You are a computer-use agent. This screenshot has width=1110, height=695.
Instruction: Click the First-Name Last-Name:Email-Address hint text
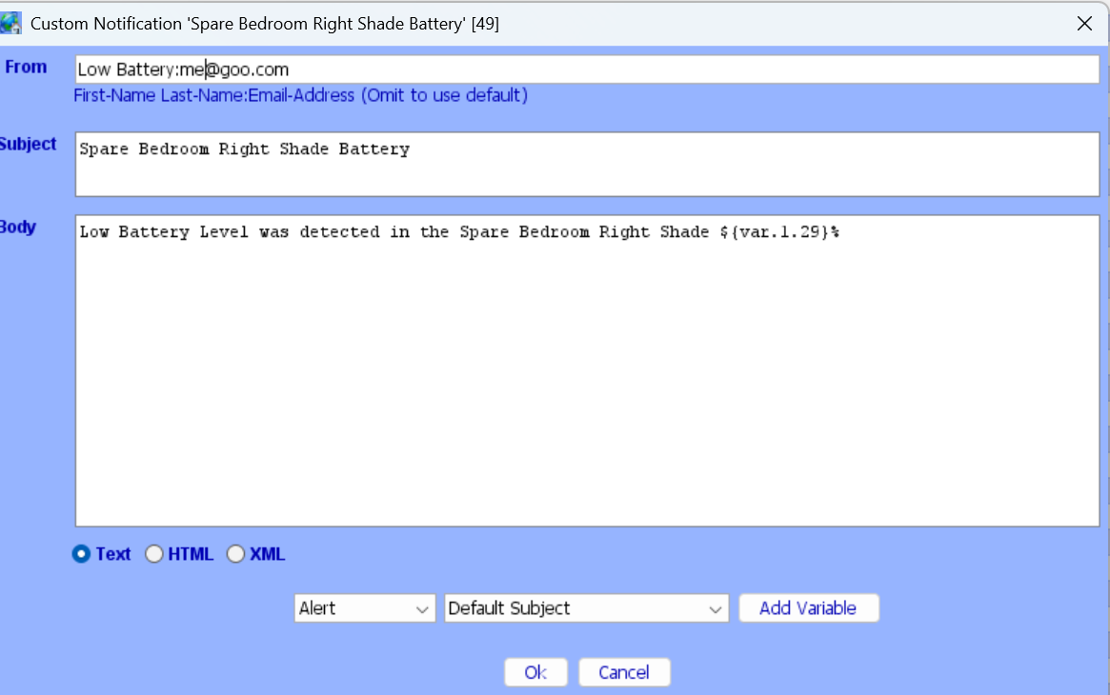[301, 95]
